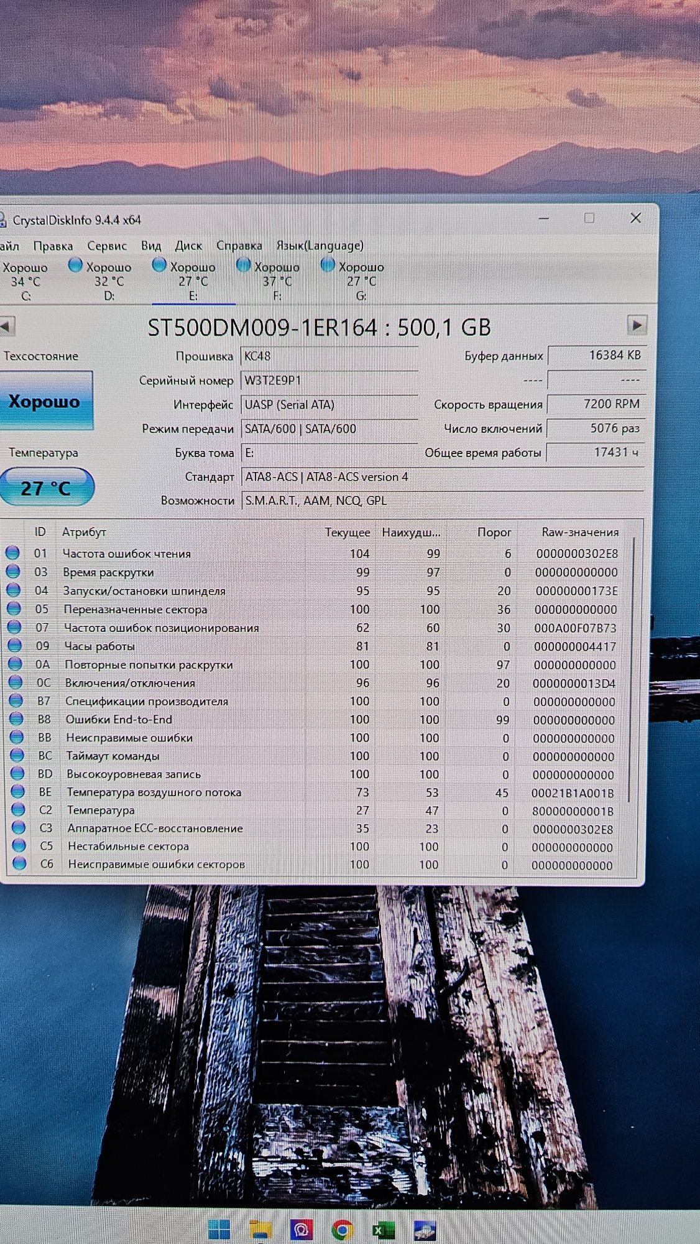Screen dimensions: 700x1244
Task: Click status circle for attribute C3
Action: click(x=19, y=827)
